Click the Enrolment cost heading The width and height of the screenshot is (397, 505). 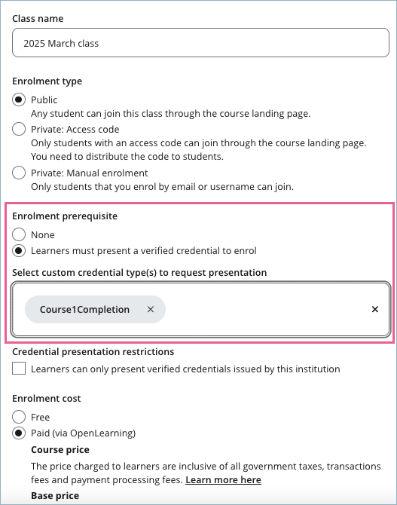point(47,399)
